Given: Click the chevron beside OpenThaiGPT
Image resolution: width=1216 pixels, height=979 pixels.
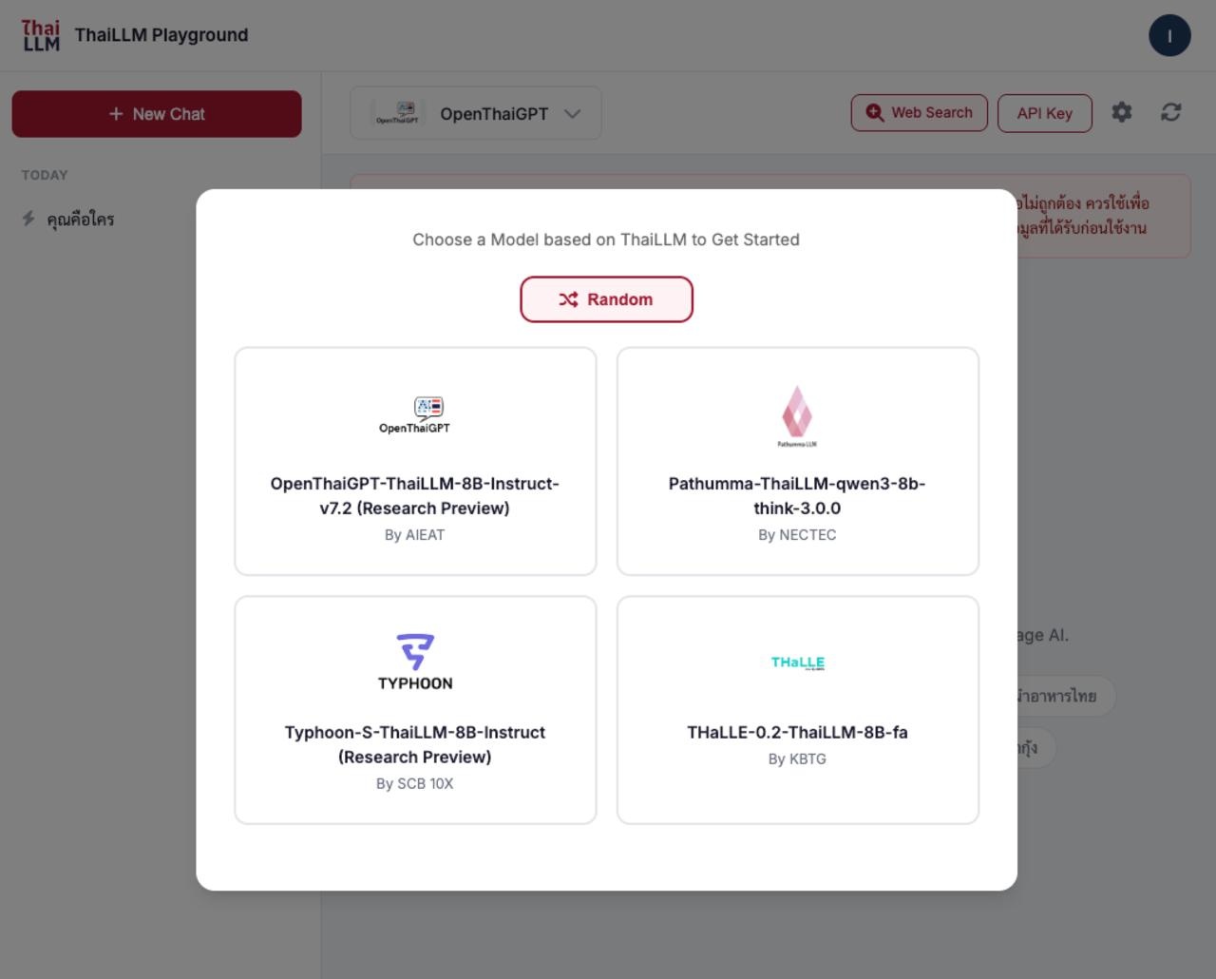Looking at the screenshot, I should click(572, 113).
